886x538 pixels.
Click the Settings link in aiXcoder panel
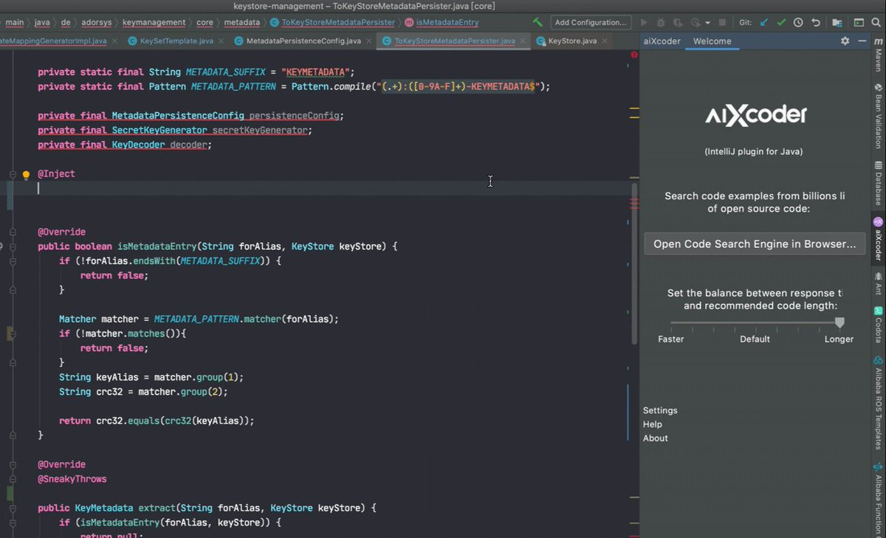[659, 410]
